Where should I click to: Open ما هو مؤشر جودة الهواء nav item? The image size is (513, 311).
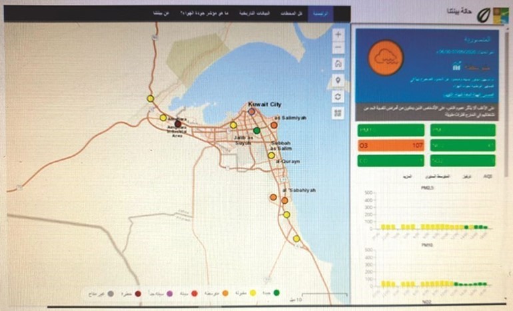point(204,14)
